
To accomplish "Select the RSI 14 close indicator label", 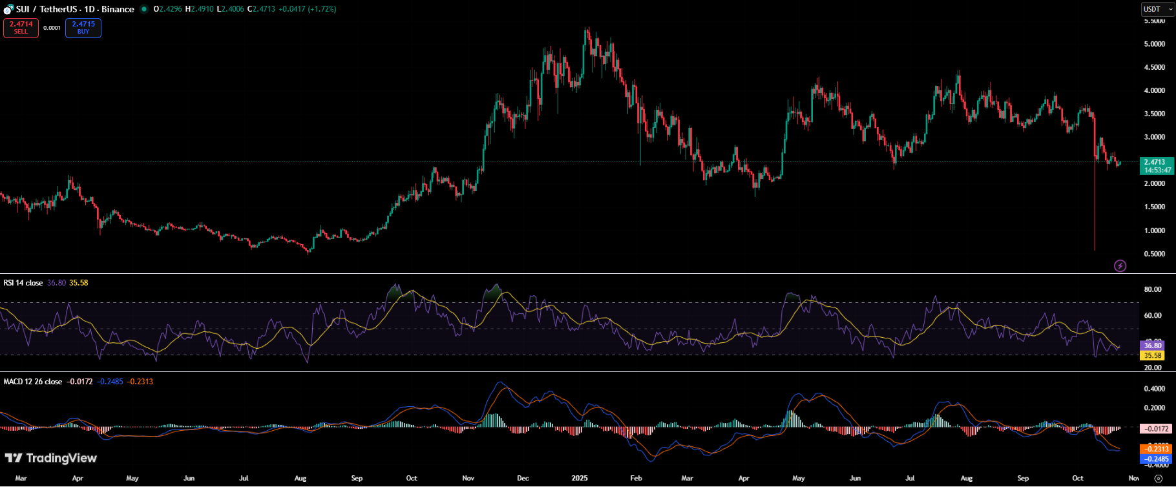I will [23, 283].
